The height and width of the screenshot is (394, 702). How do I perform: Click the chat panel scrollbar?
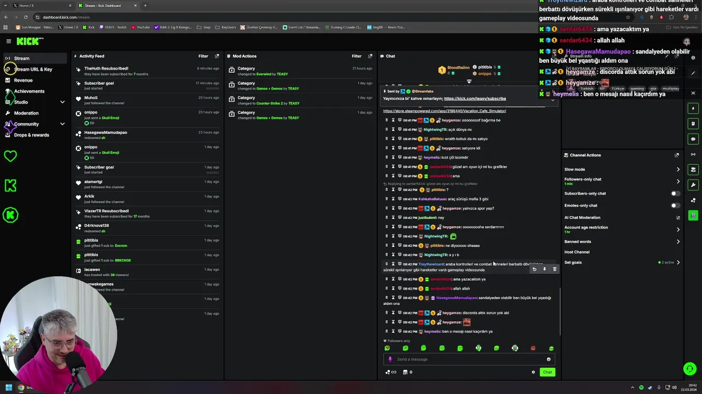(x=560, y=312)
